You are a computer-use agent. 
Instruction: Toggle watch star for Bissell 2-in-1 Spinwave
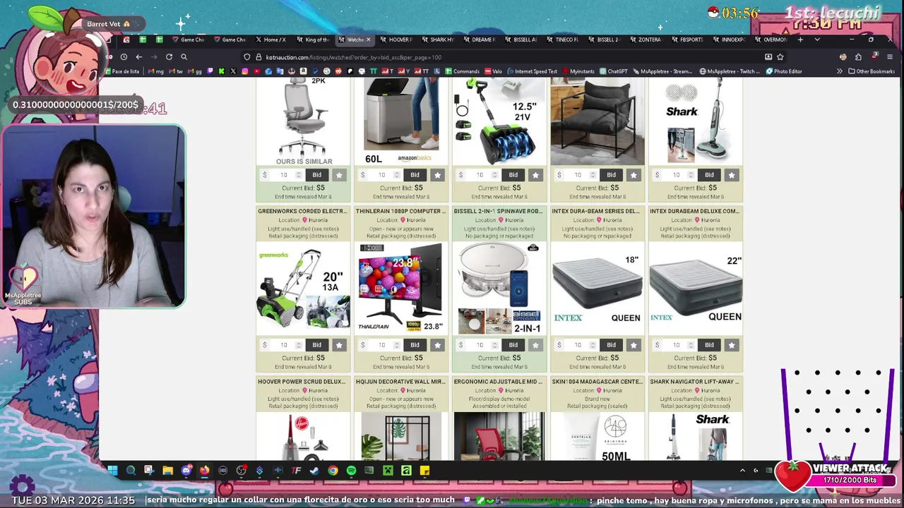(535, 345)
